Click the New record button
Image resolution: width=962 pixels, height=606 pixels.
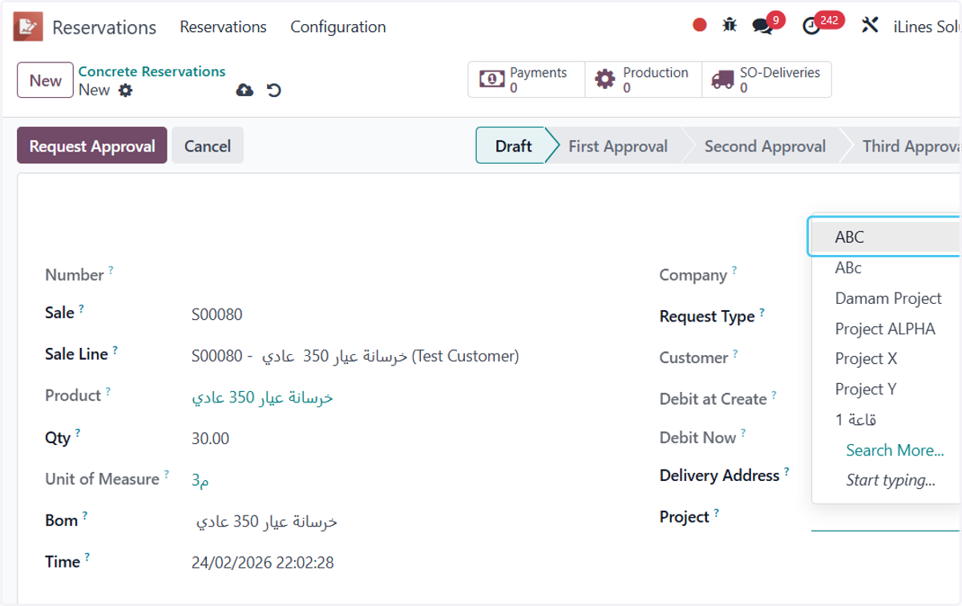(45, 80)
